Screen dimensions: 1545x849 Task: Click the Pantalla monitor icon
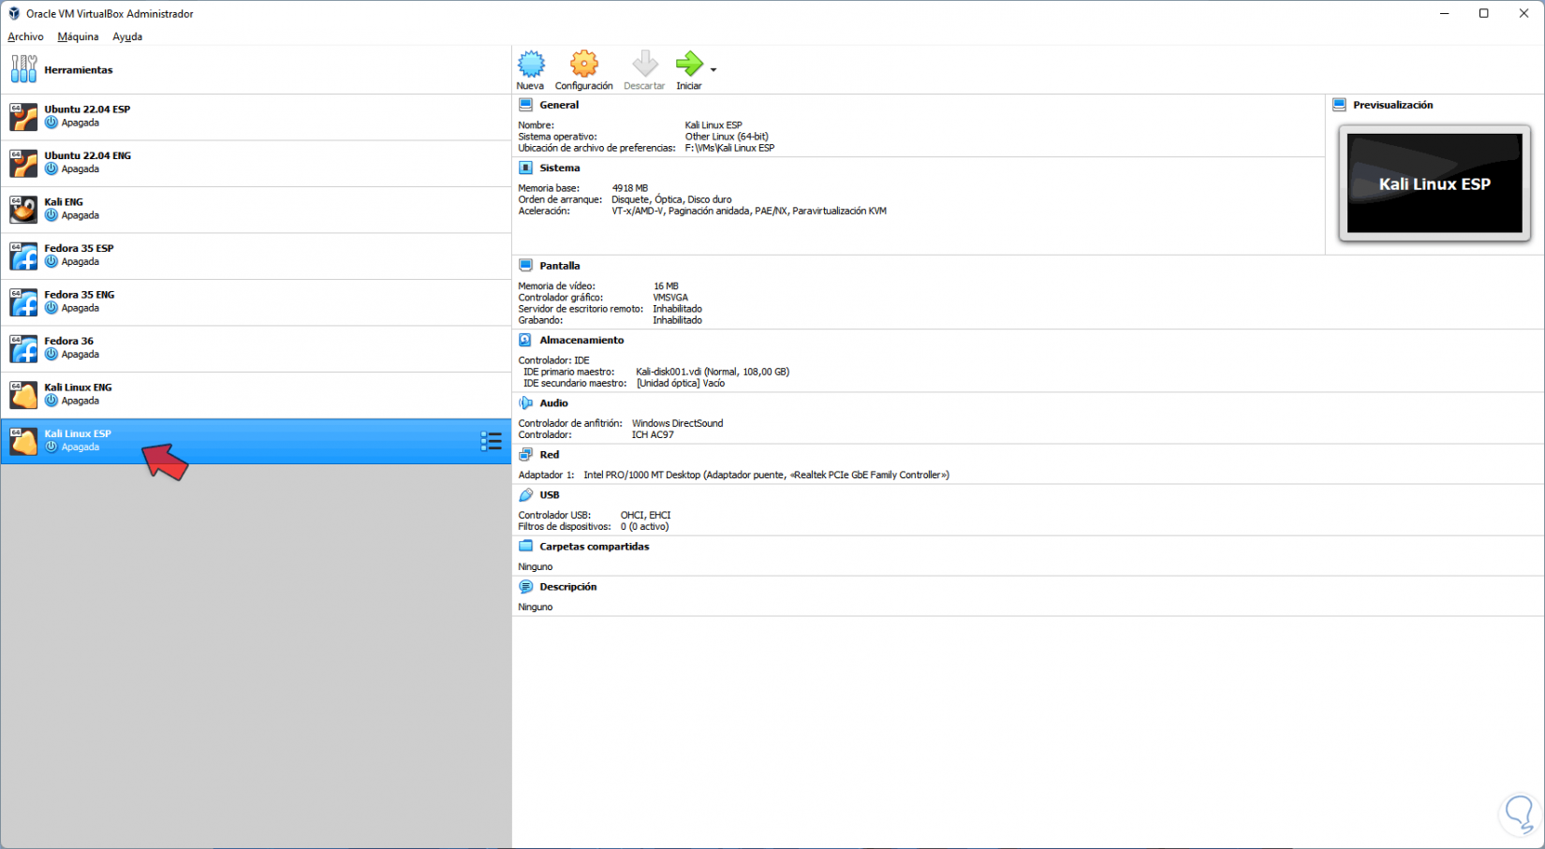[525, 266]
